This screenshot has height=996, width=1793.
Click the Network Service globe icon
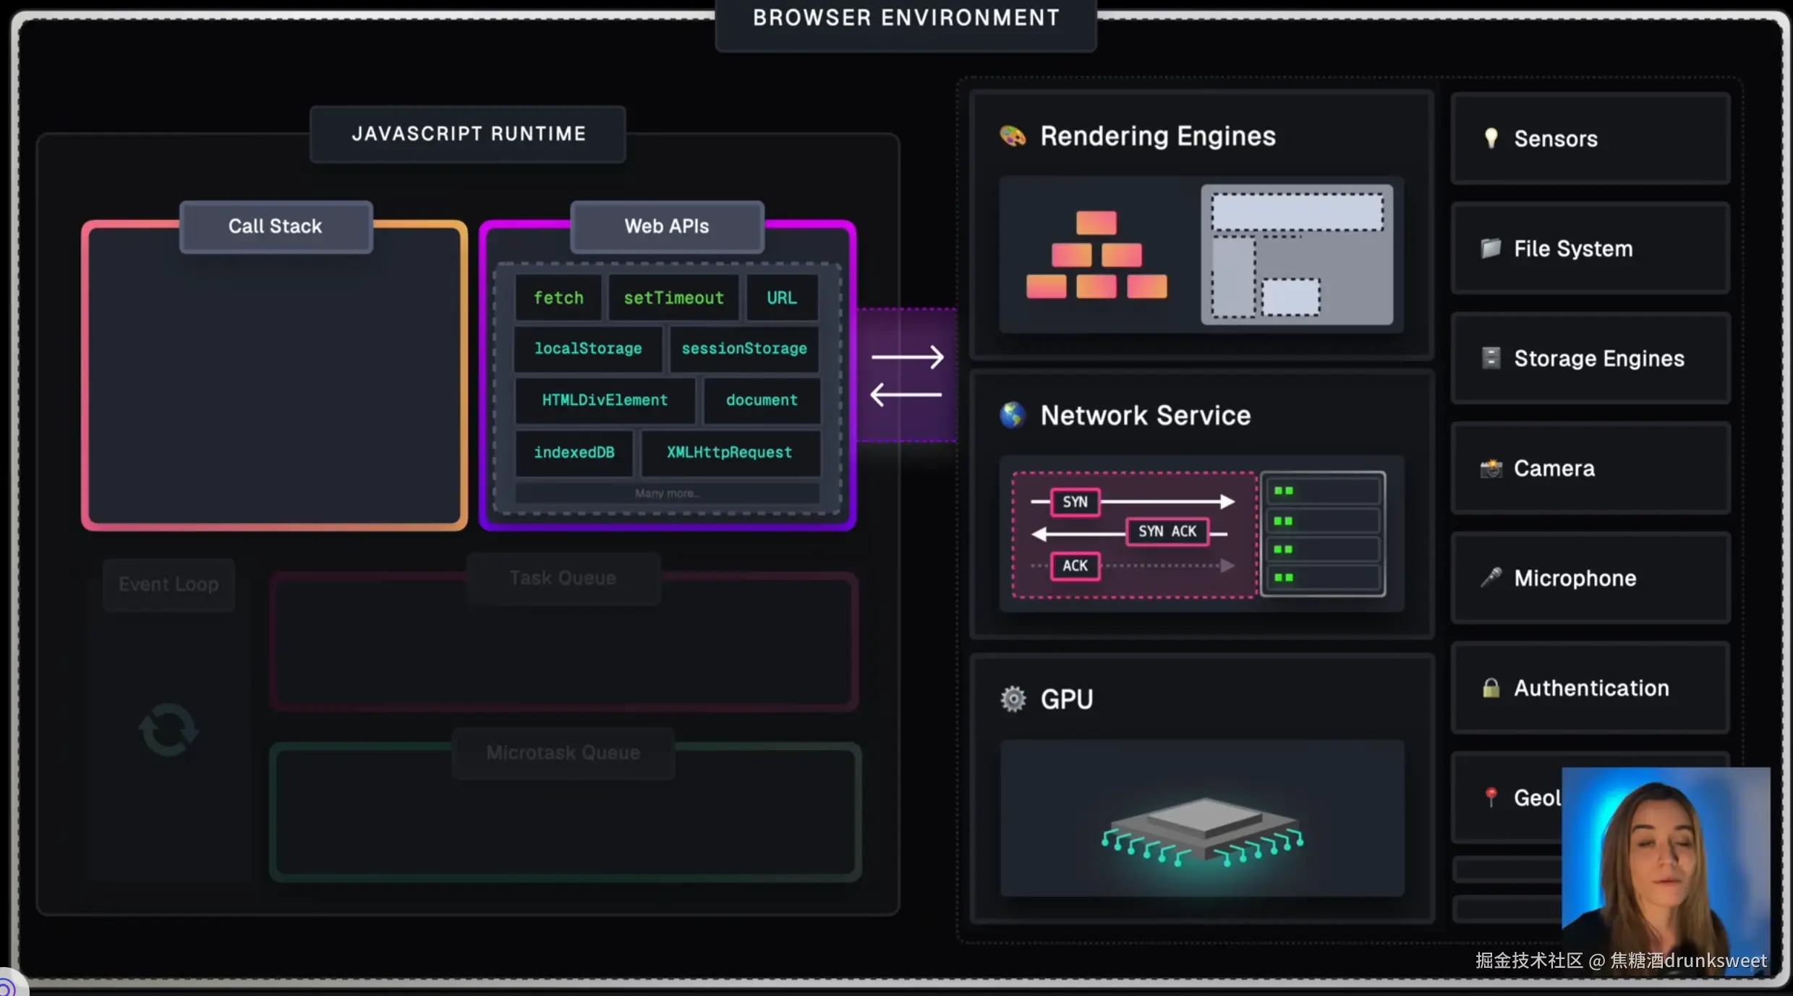click(1013, 415)
